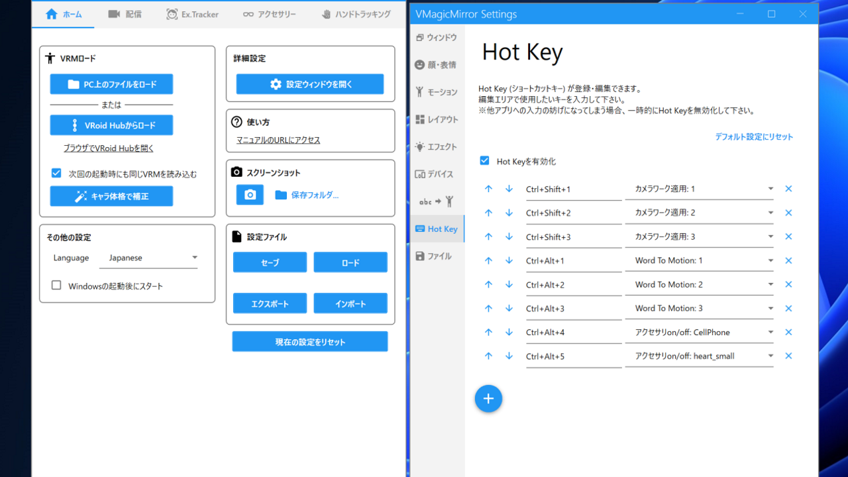Move Ctrl+Alt+4 hotkey down
Image resolution: width=848 pixels, height=477 pixels.
[x=509, y=332]
